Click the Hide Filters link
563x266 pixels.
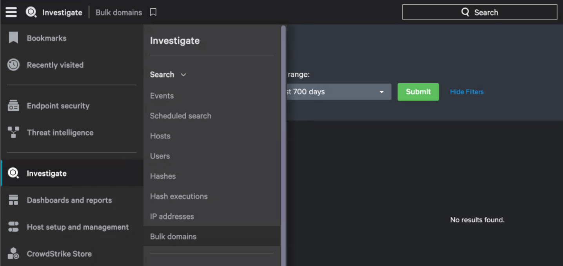tap(467, 92)
